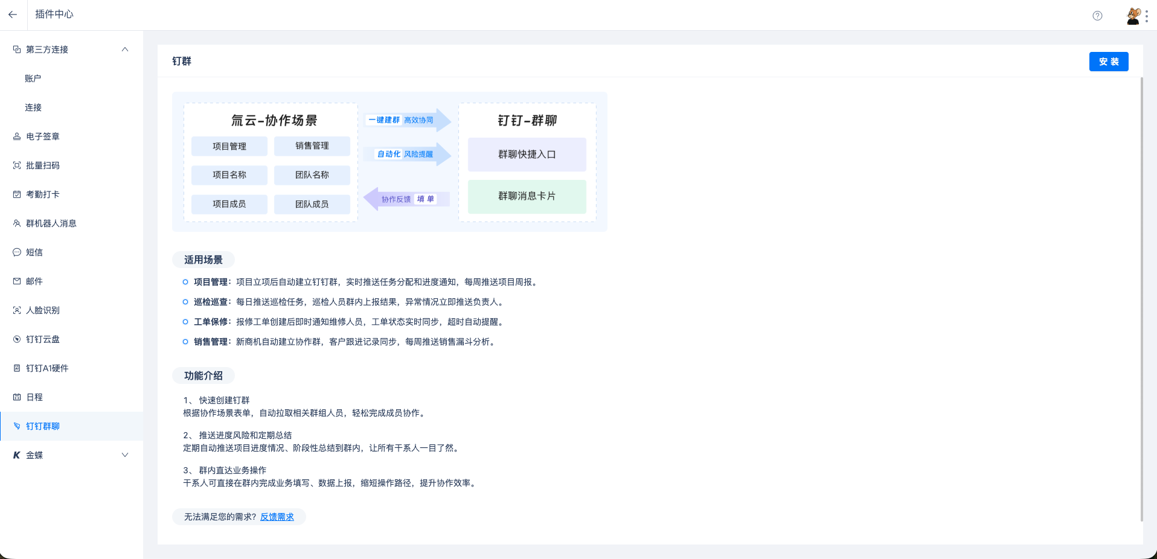Select 邮件 in the sidebar
The height and width of the screenshot is (559, 1157).
point(71,281)
